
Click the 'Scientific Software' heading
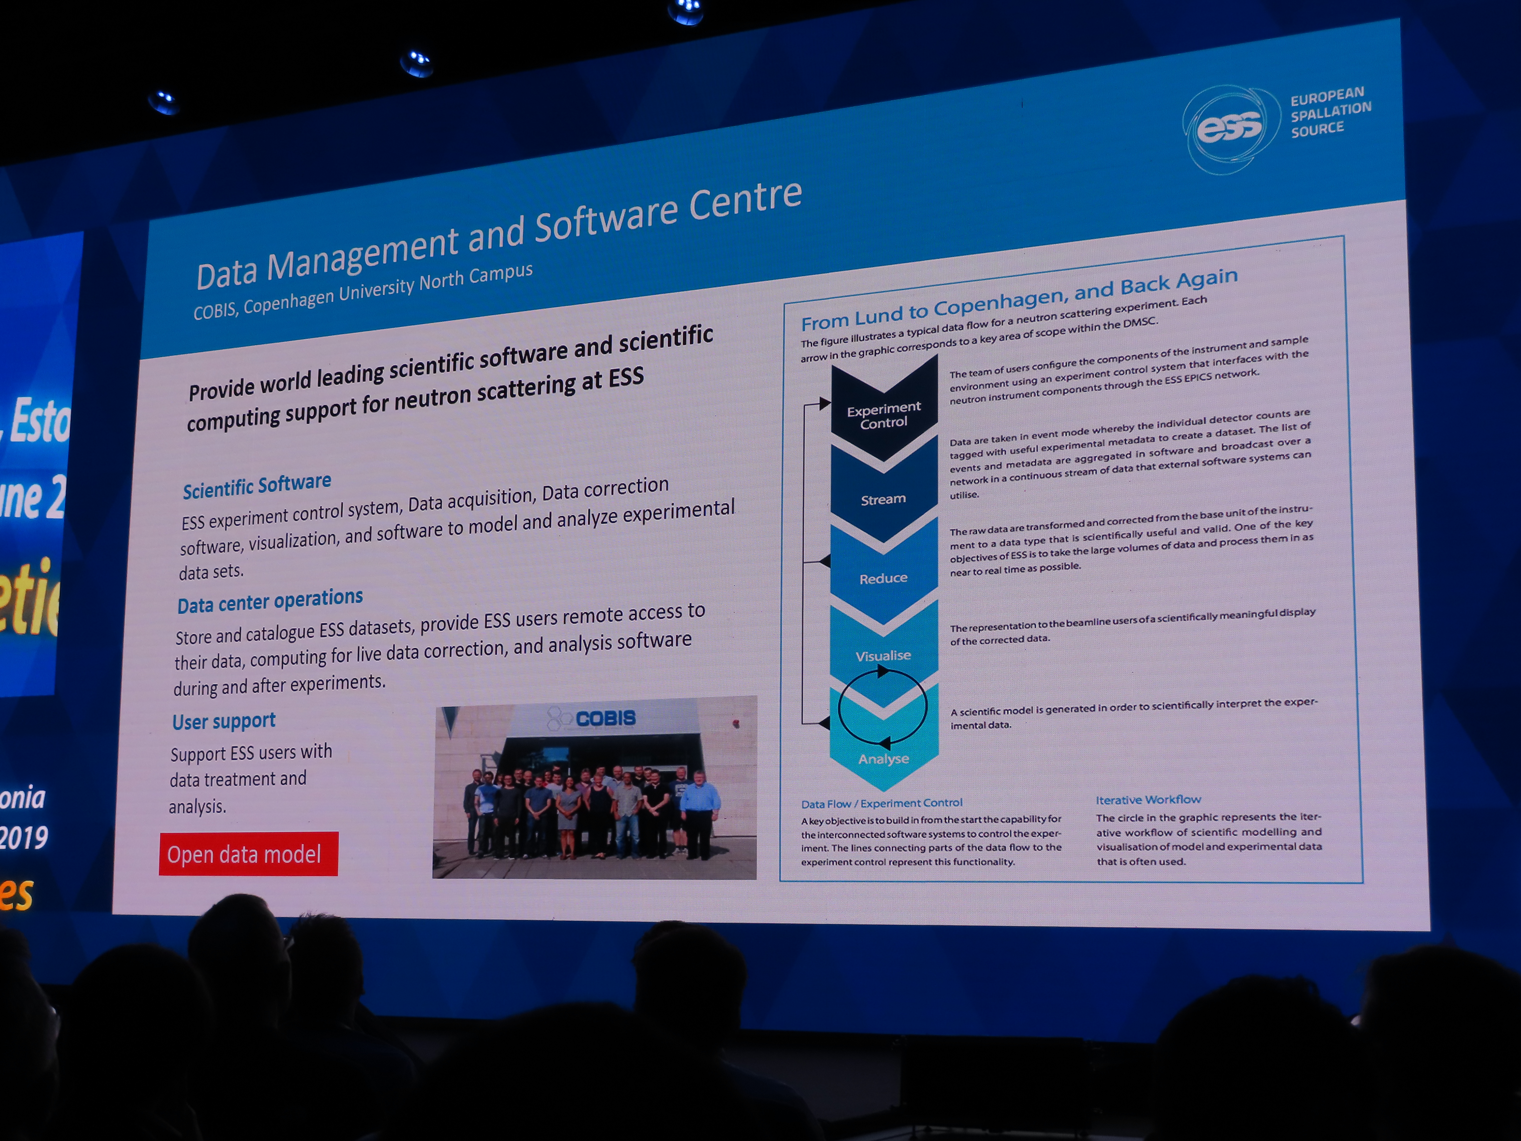click(256, 486)
